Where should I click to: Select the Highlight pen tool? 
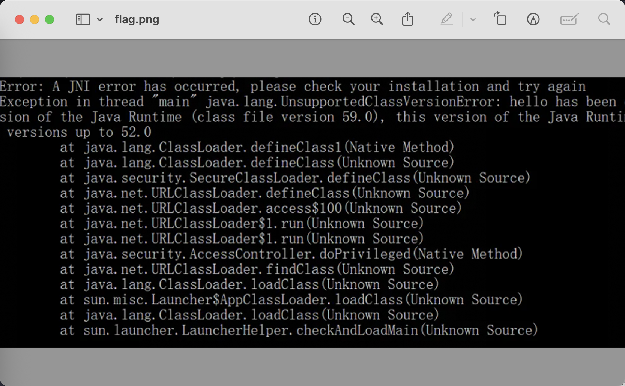click(x=446, y=19)
